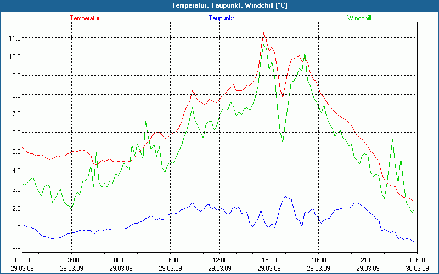Select the 3,0 y-axis label
The width and height of the screenshot is (439, 274).
click(x=16, y=189)
